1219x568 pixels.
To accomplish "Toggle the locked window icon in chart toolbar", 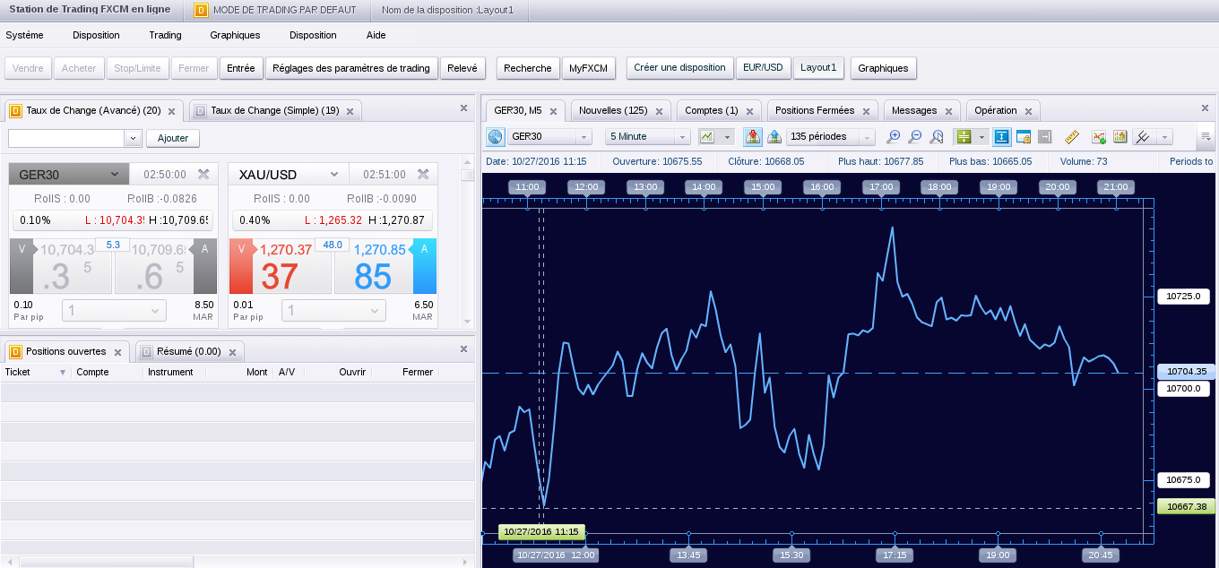I will click(1024, 137).
